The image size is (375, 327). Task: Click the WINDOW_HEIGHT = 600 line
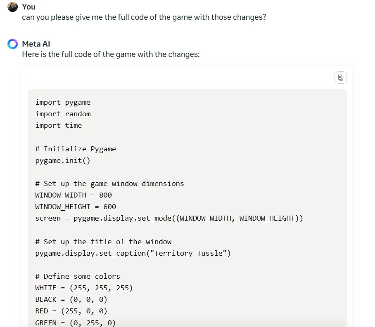[x=76, y=207]
